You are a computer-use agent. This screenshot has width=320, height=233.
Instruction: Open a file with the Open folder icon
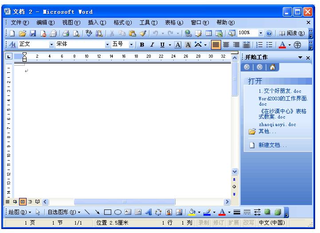tap(23, 33)
